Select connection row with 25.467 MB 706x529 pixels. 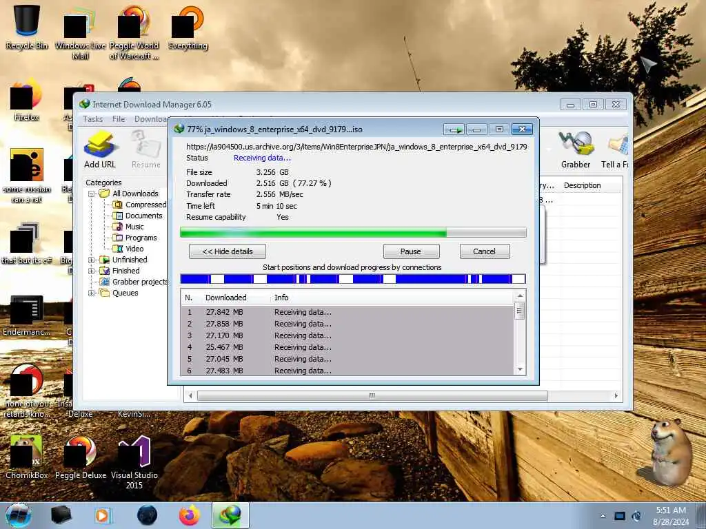pyautogui.click(x=347, y=347)
